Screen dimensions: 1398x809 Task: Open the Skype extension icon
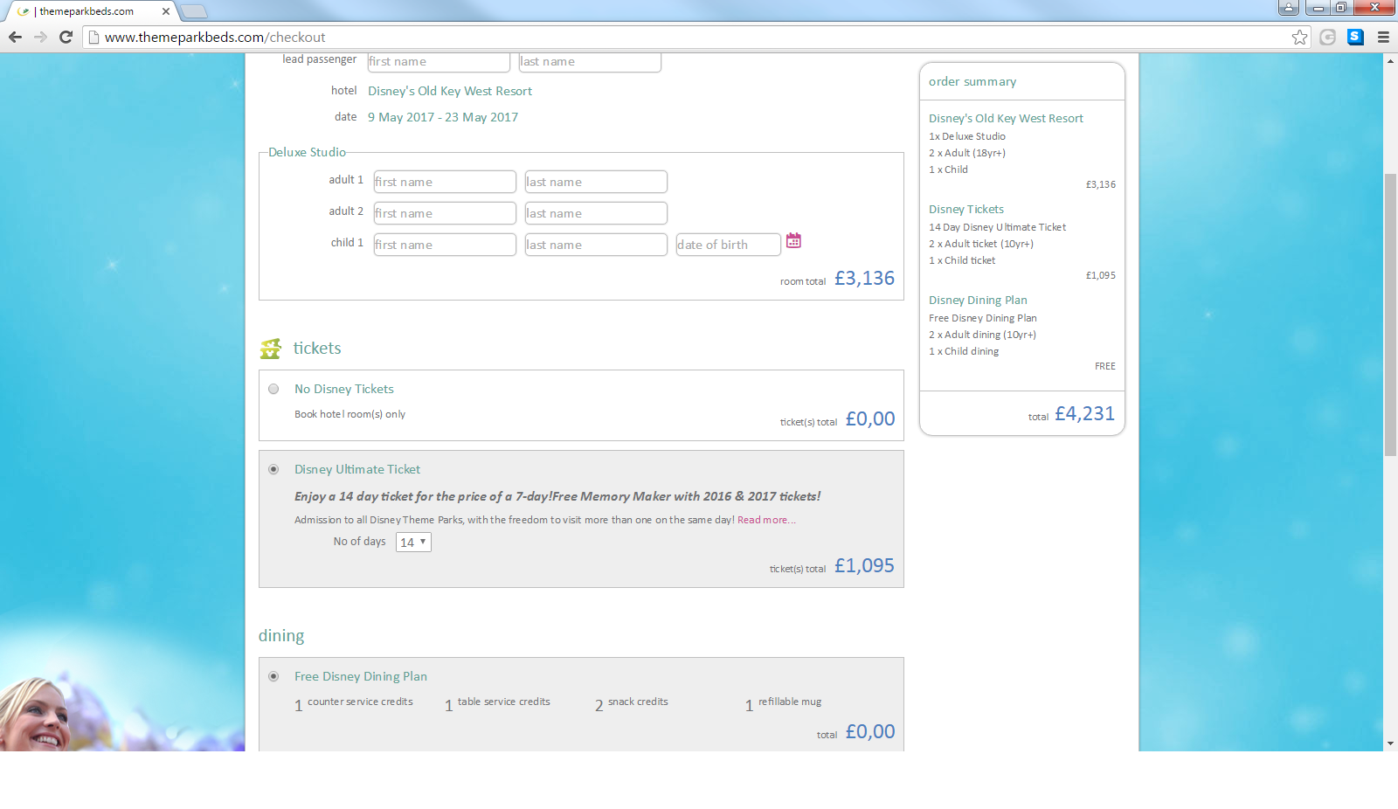coord(1355,37)
